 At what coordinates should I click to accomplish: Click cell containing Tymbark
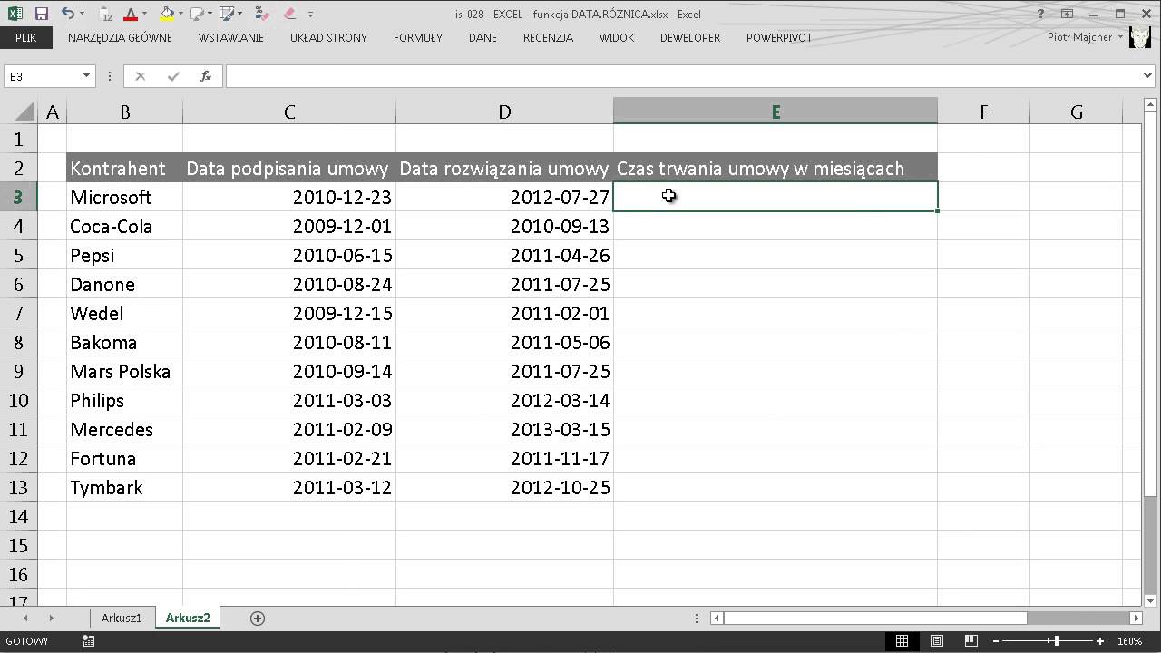click(x=124, y=488)
